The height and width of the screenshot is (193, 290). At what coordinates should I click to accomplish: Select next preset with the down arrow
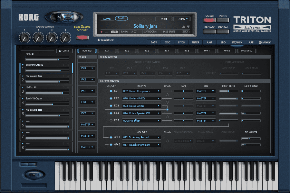click(x=188, y=27)
